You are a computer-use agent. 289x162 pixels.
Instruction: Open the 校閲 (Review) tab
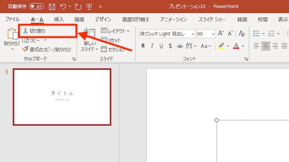coord(263,19)
